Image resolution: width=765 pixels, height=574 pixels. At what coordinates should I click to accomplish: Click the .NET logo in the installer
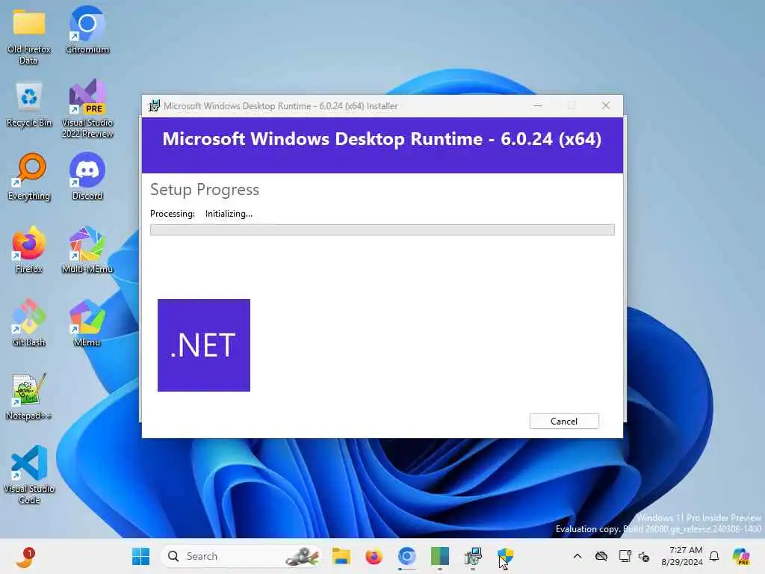point(204,345)
